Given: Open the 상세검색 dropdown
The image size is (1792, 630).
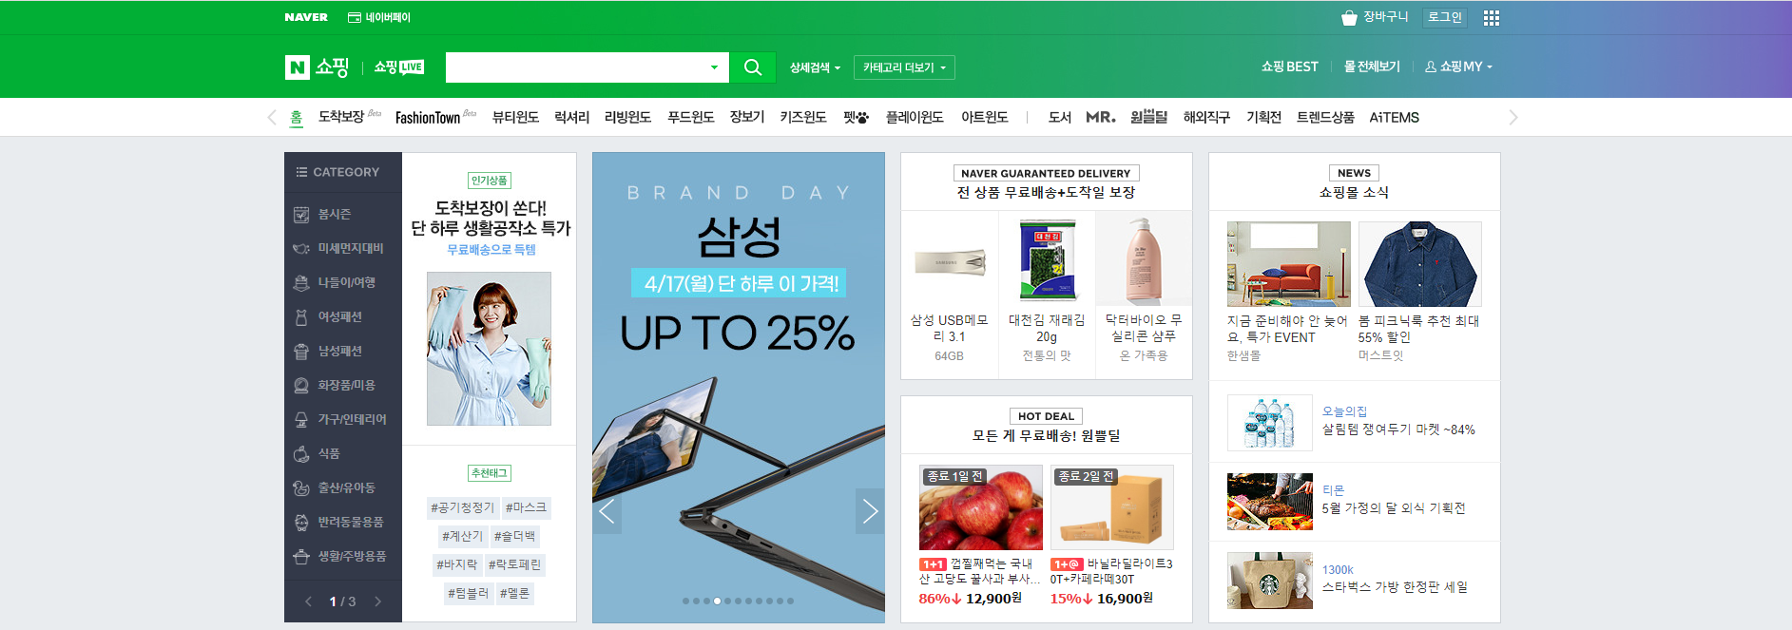Looking at the screenshot, I should [815, 67].
